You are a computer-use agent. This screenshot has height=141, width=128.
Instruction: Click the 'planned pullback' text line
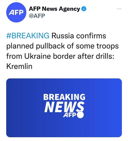click(x=36, y=46)
